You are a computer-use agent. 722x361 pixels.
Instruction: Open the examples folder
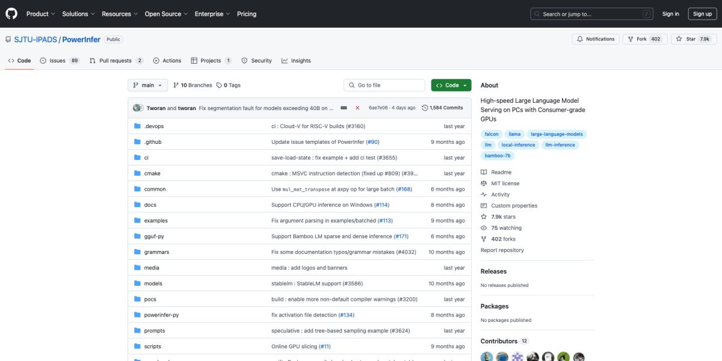coord(156,221)
